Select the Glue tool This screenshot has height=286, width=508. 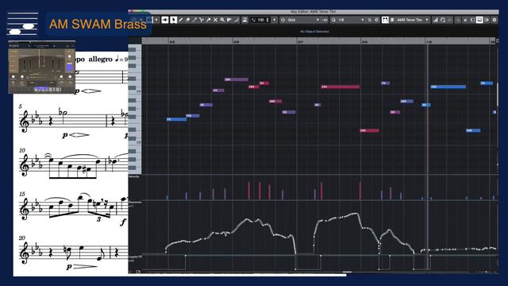pyautogui.click(x=209, y=20)
